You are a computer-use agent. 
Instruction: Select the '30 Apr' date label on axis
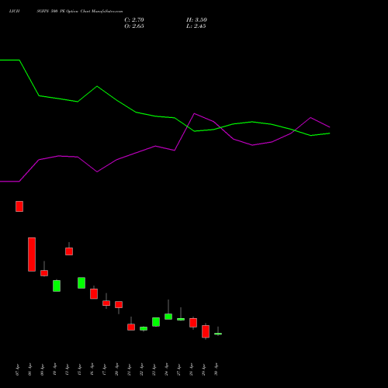click(216, 369)
